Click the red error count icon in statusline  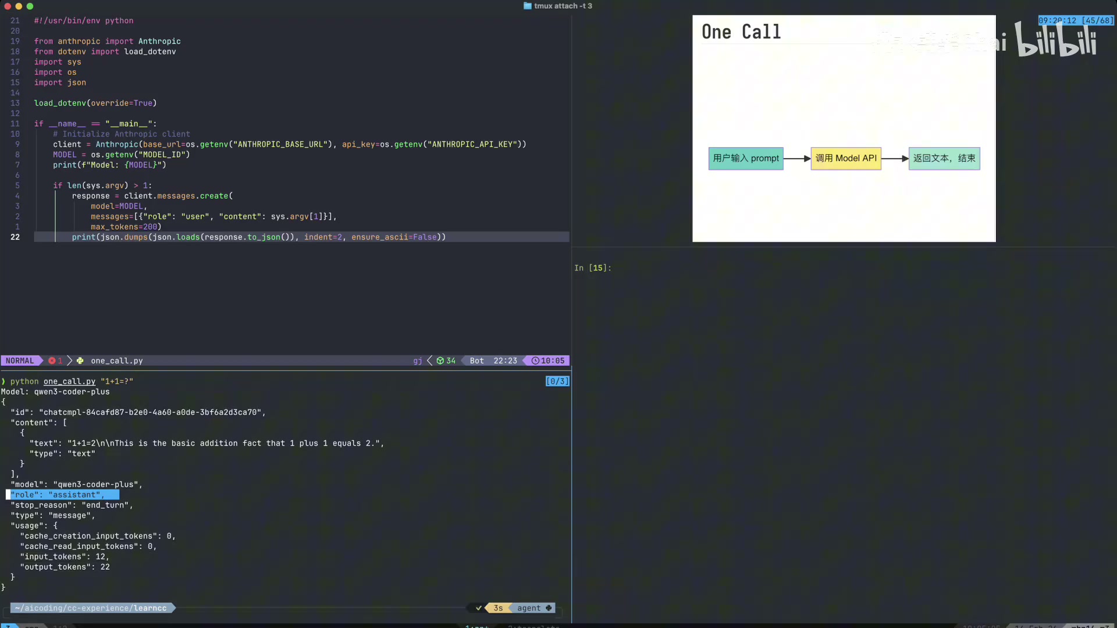[x=52, y=361]
